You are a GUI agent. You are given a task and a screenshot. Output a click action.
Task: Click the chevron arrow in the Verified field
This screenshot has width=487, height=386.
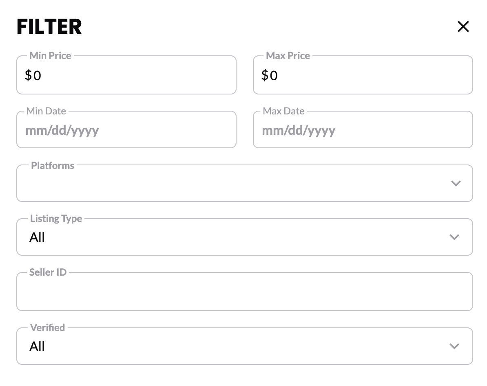(x=454, y=347)
